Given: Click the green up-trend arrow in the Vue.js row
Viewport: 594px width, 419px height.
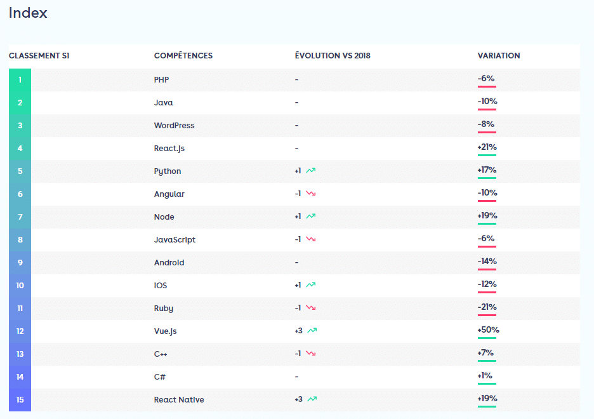Looking at the screenshot, I should [312, 331].
